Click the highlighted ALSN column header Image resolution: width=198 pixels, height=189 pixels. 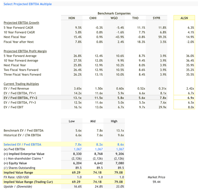click(184, 18)
